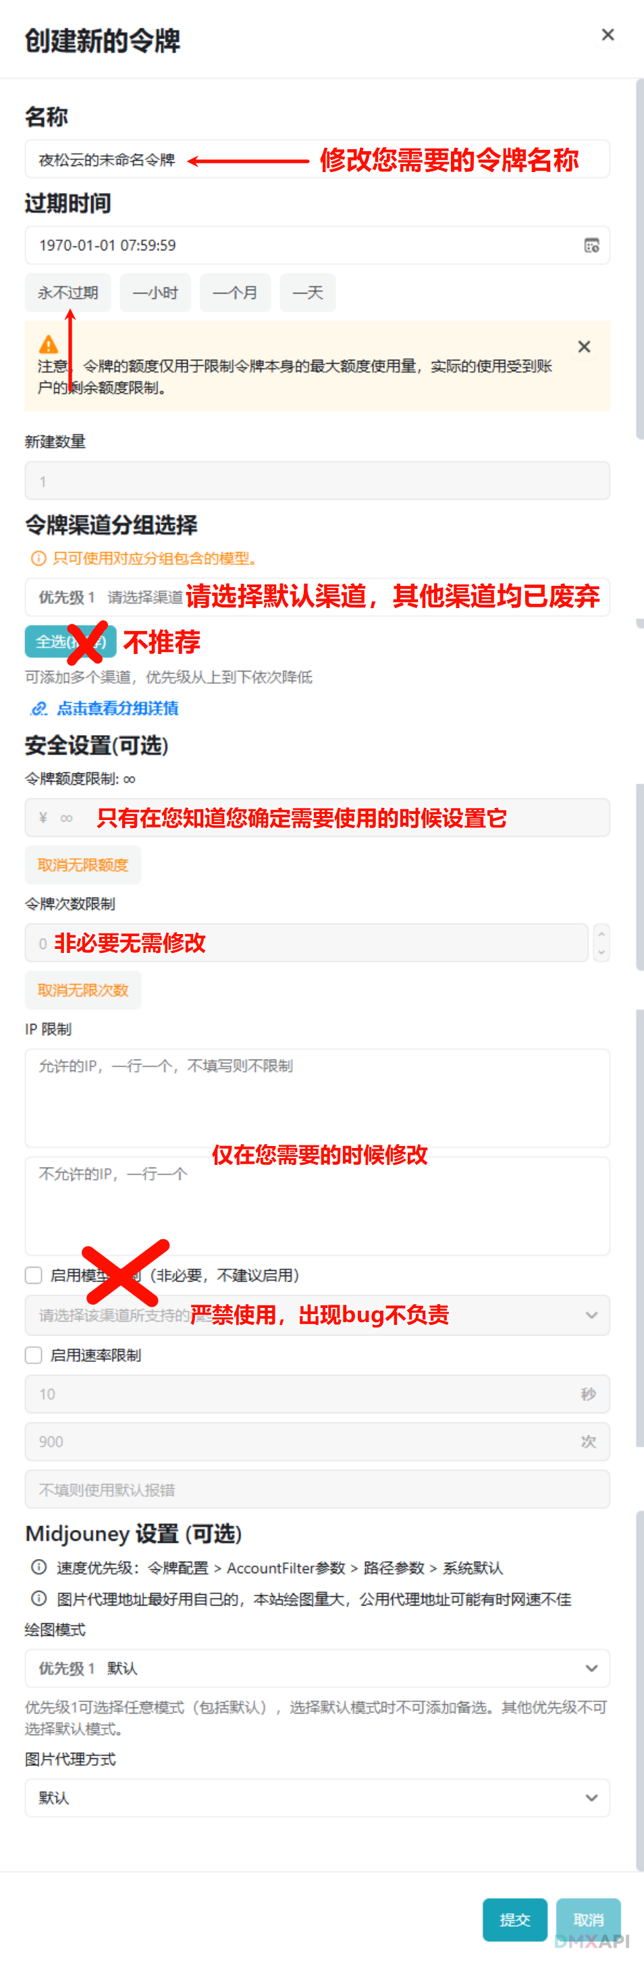Image resolution: width=644 pixels, height=1964 pixels.
Task: Open the expiry date calendar picker icon
Action: tap(591, 246)
